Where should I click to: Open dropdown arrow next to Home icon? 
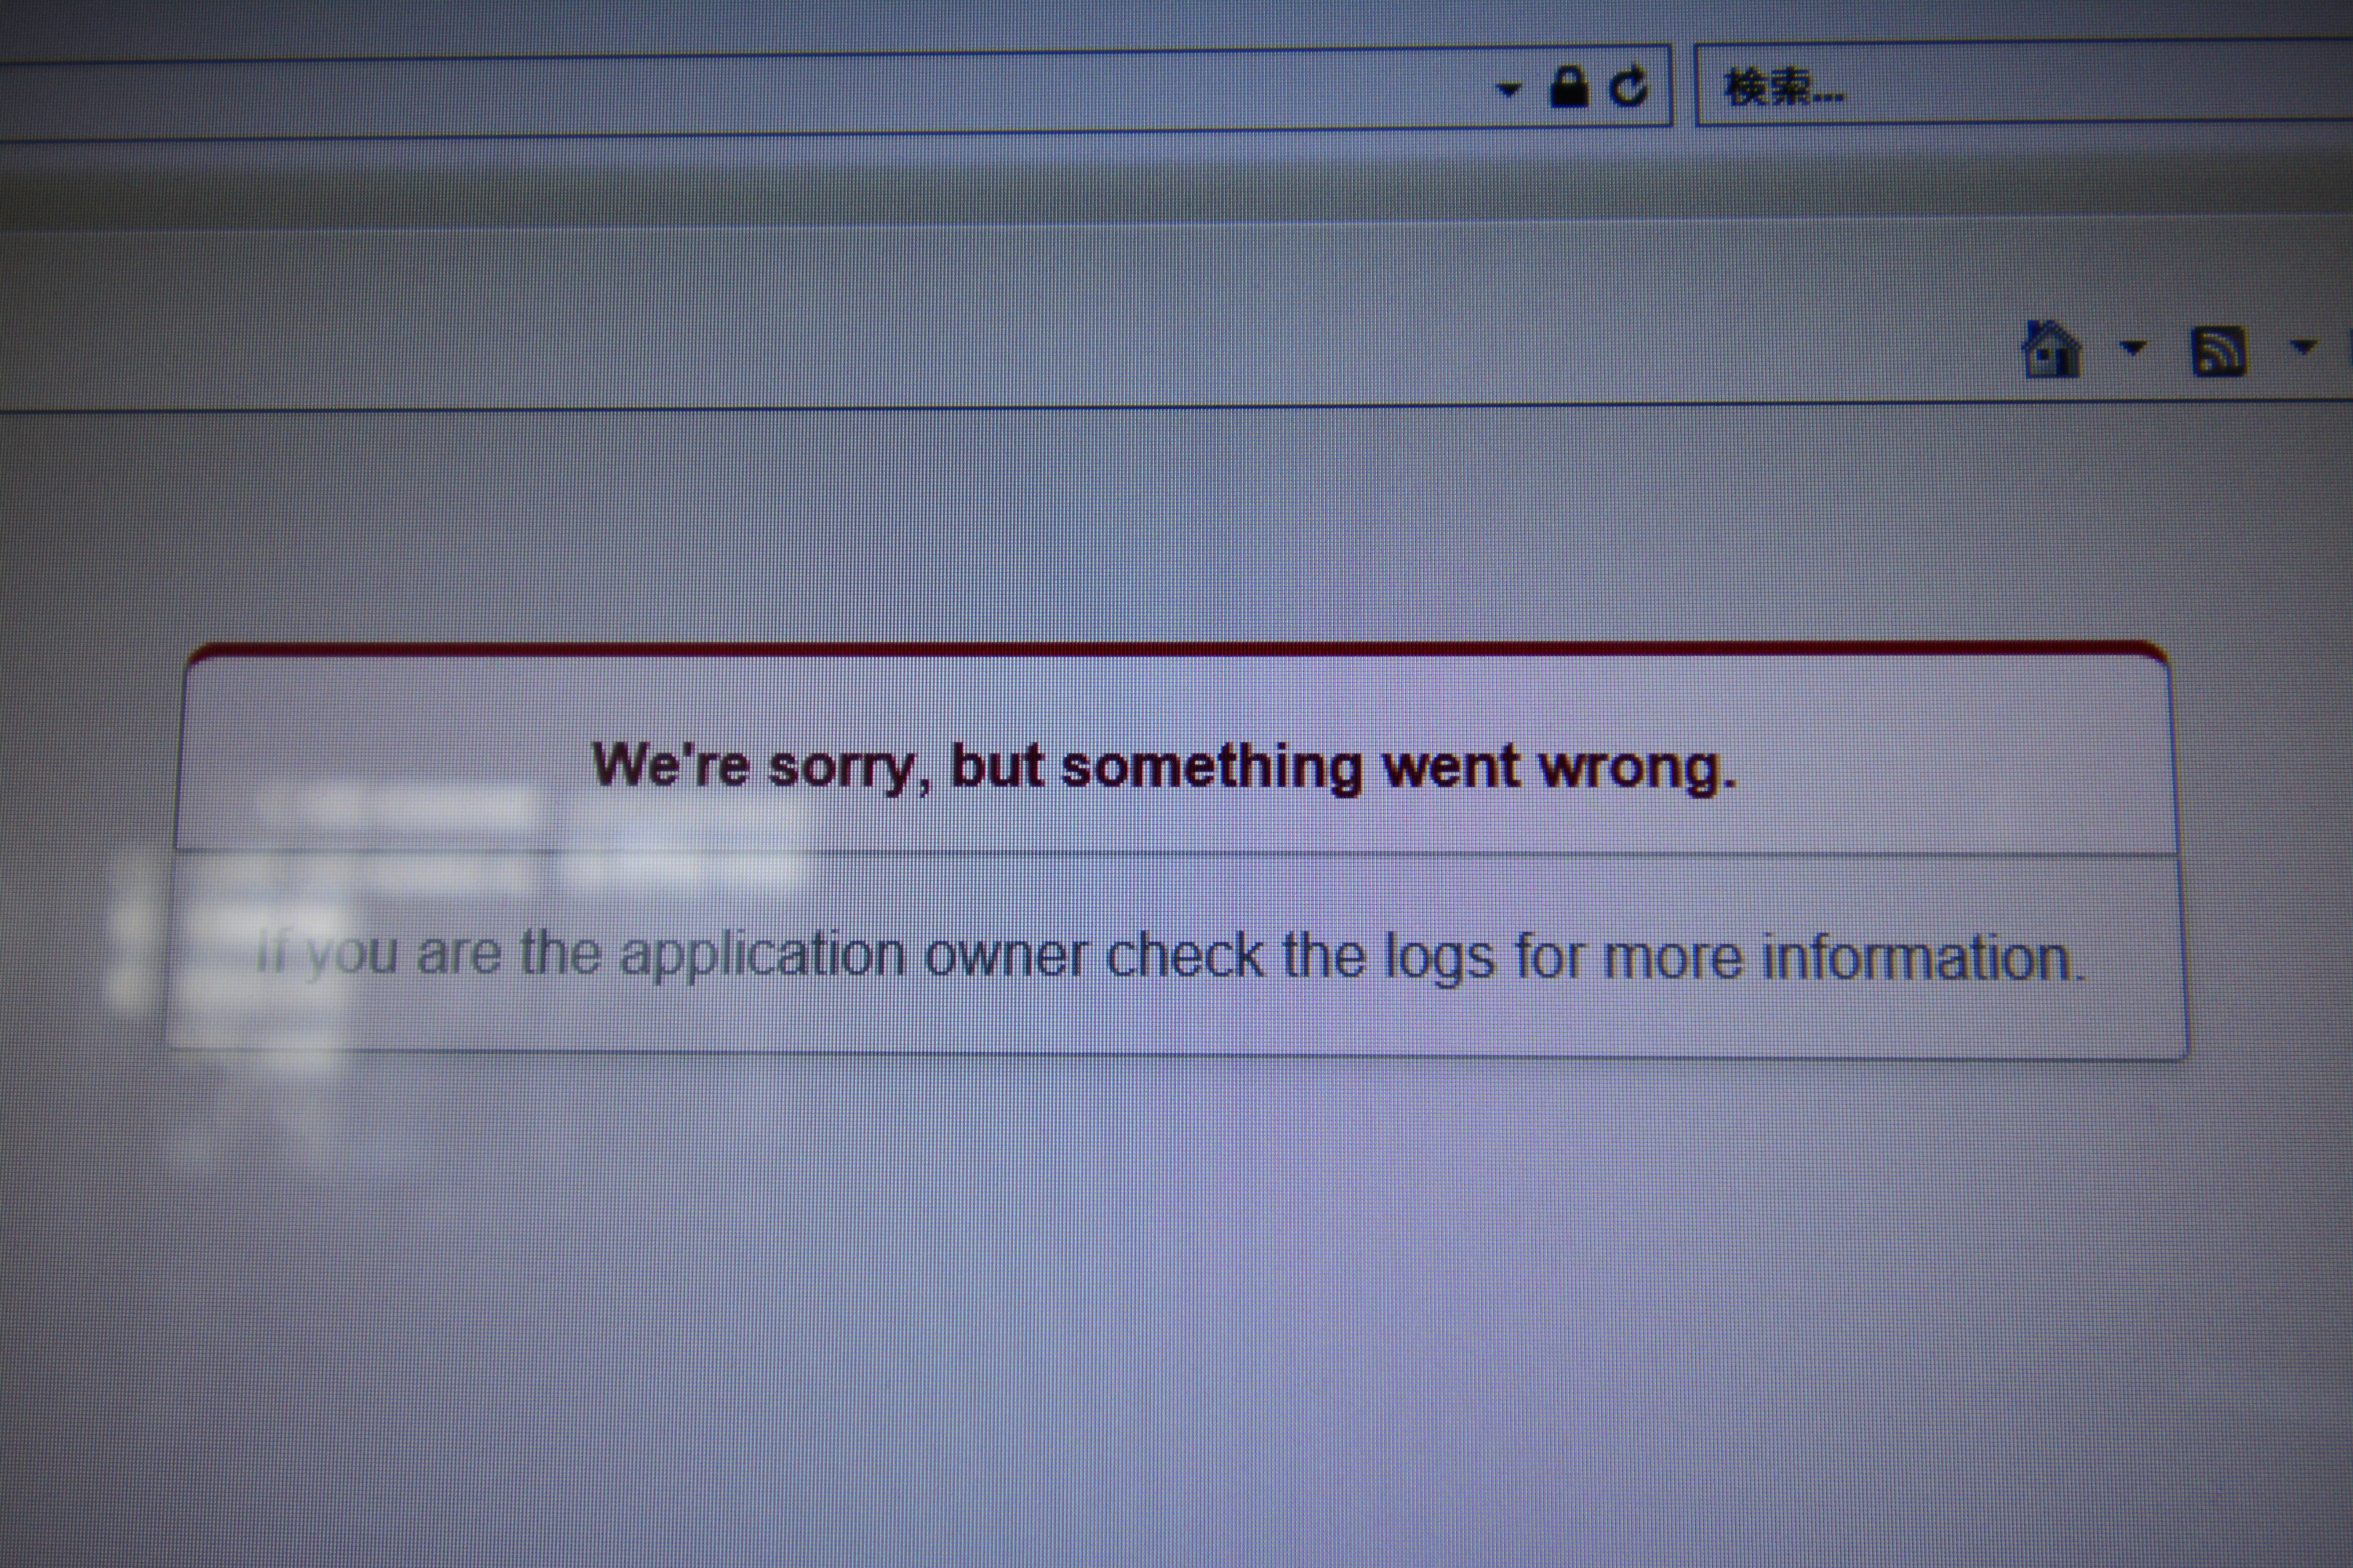[2133, 348]
